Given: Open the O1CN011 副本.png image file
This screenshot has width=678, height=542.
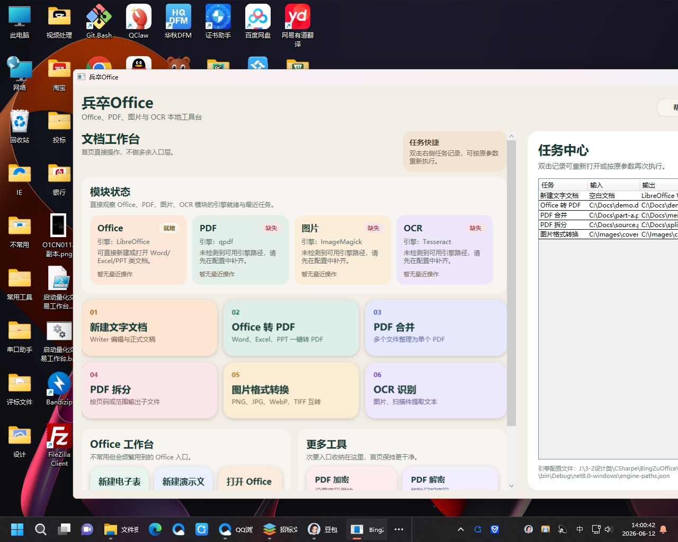Looking at the screenshot, I should click(x=58, y=235).
